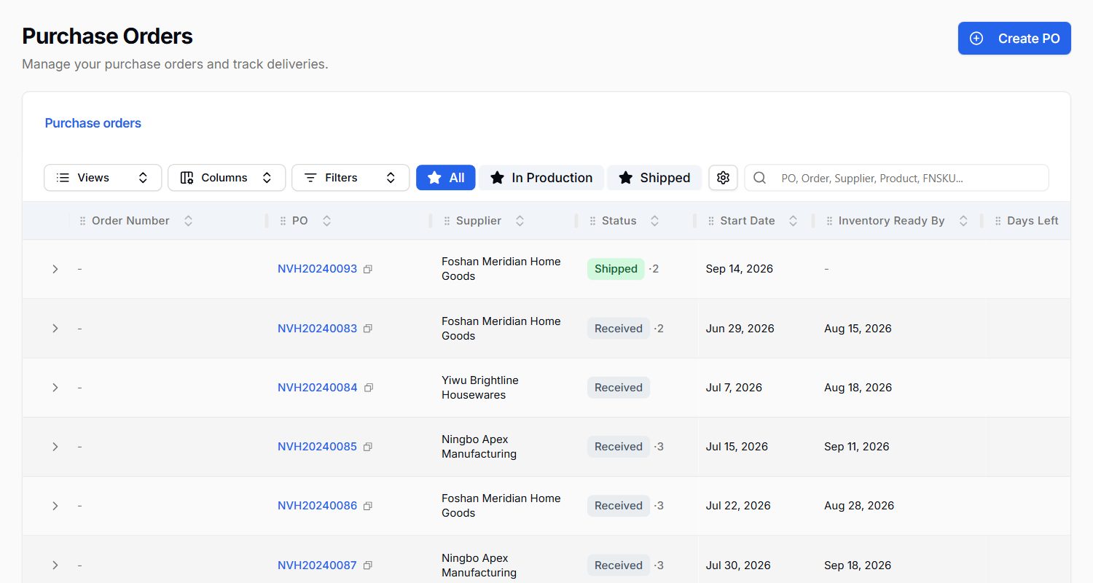The width and height of the screenshot is (1093, 583).
Task: Sort by Start Date arrows
Action: pyautogui.click(x=793, y=221)
